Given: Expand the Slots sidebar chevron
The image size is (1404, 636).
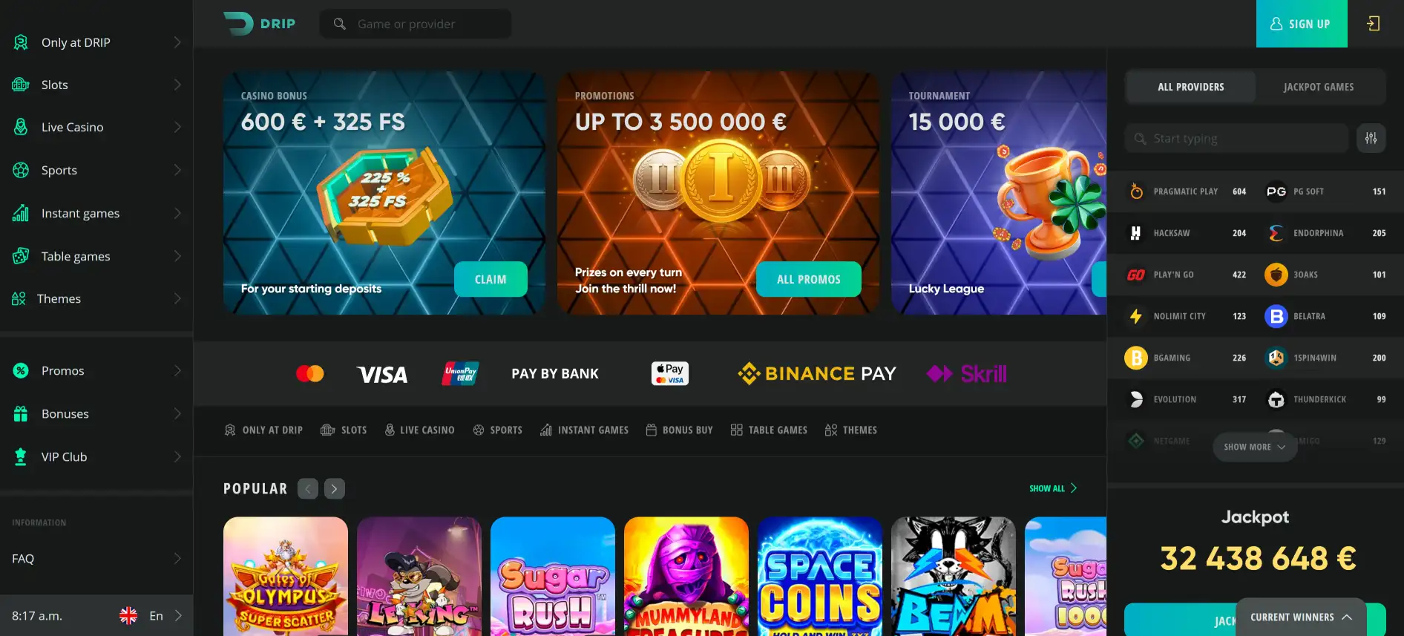Looking at the screenshot, I should coord(177,85).
